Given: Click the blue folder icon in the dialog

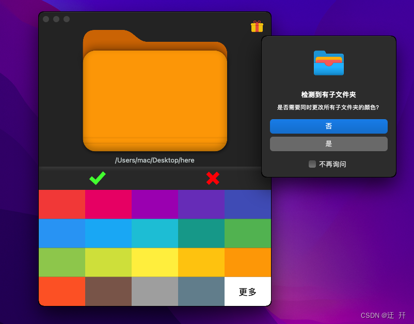Looking at the screenshot, I should tap(328, 63).
